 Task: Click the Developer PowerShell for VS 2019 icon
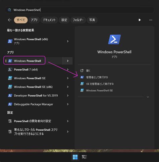pyautogui.click(x=10, y=95)
